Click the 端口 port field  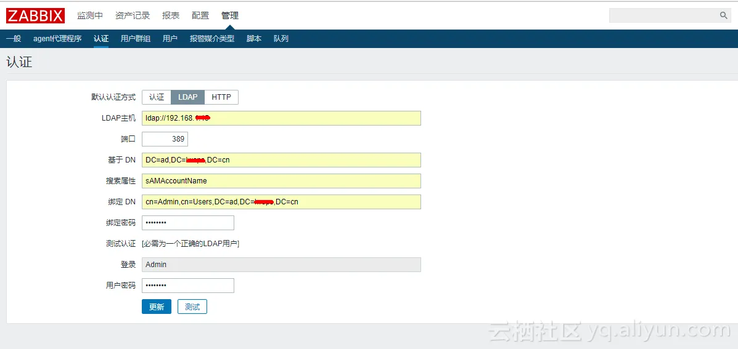click(x=165, y=139)
